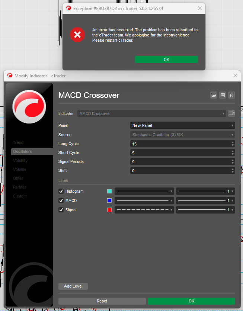The image size is (243, 311).
Task: Click OK in Modify Indicator window
Action: pyautogui.click(x=191, y=301)
